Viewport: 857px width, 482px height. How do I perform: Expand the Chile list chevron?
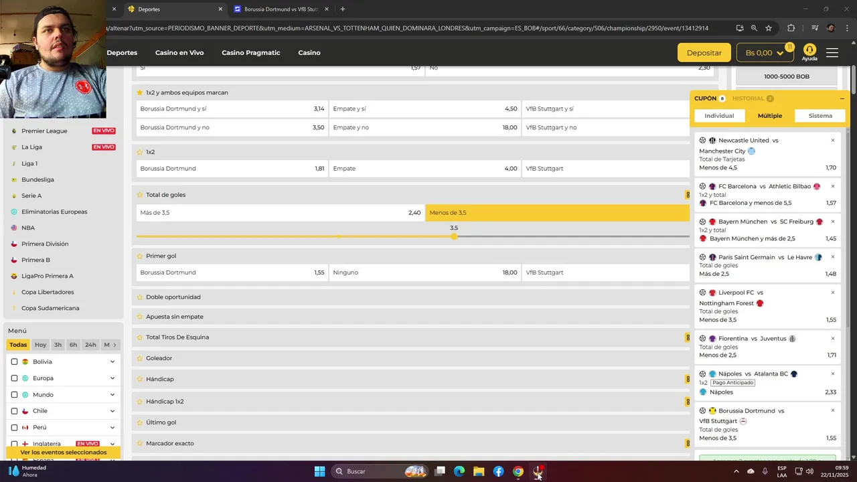point(112,411)
